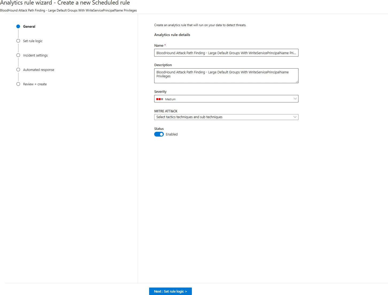Screen dimensions: 388x295
Task: Click the Severity field label
Action: coord(160,92)
